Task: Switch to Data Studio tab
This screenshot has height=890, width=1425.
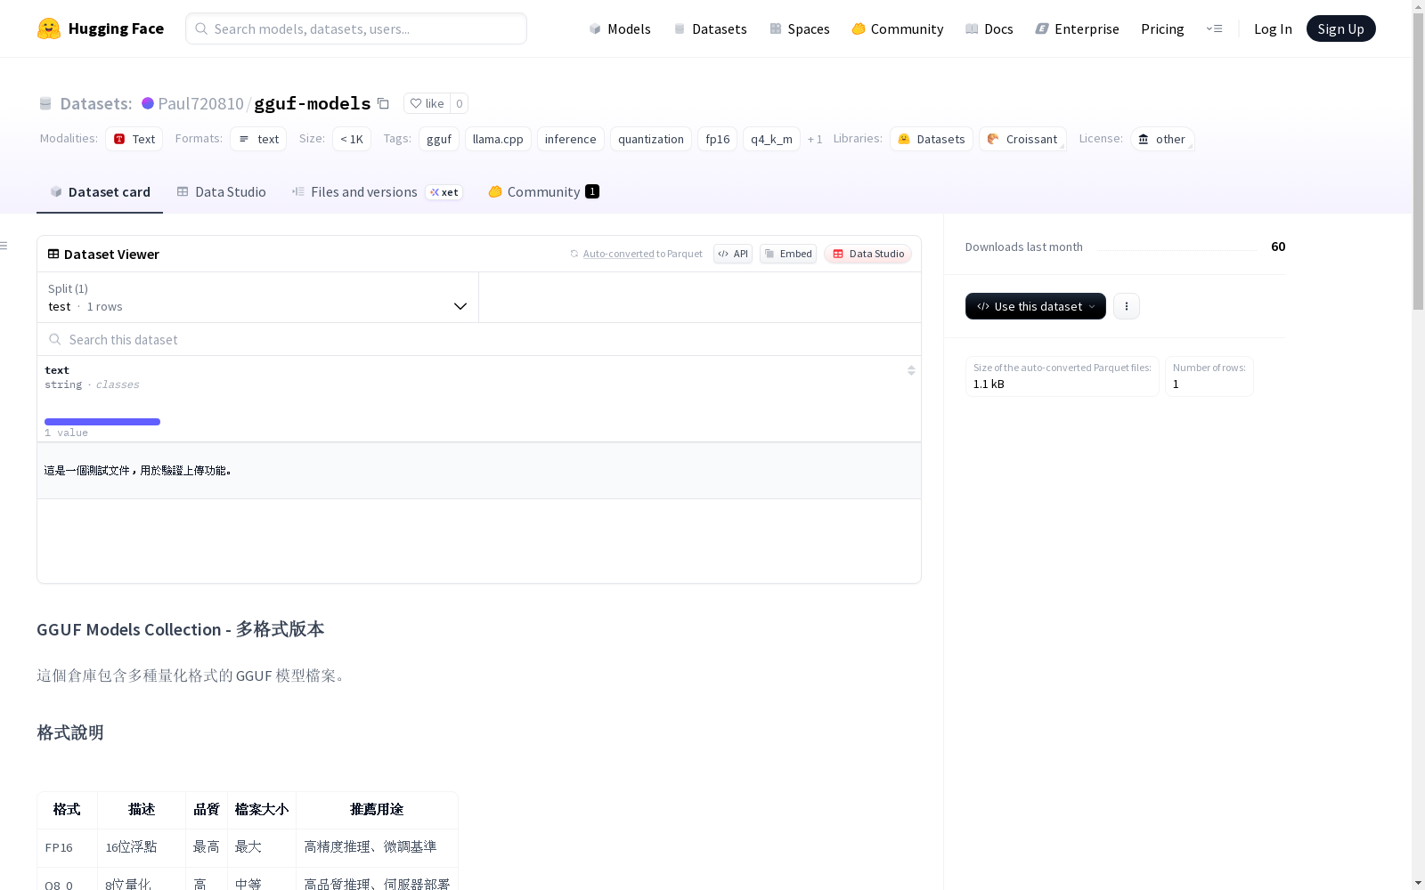Action: [x=222, y=192]
